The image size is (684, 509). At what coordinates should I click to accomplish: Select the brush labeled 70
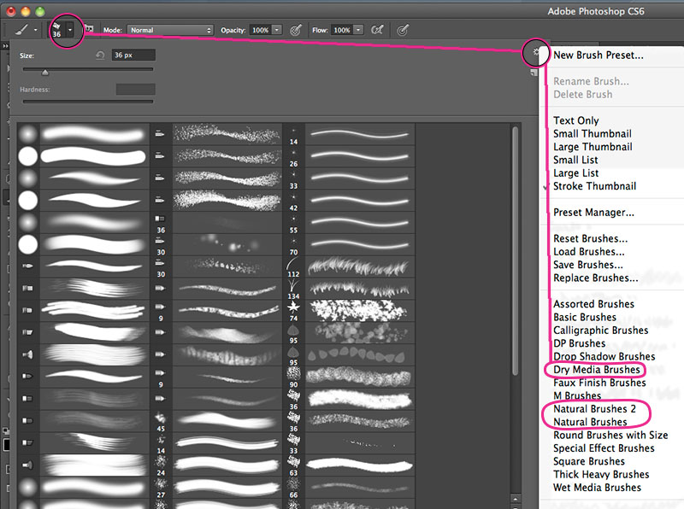tap(349, 245)
